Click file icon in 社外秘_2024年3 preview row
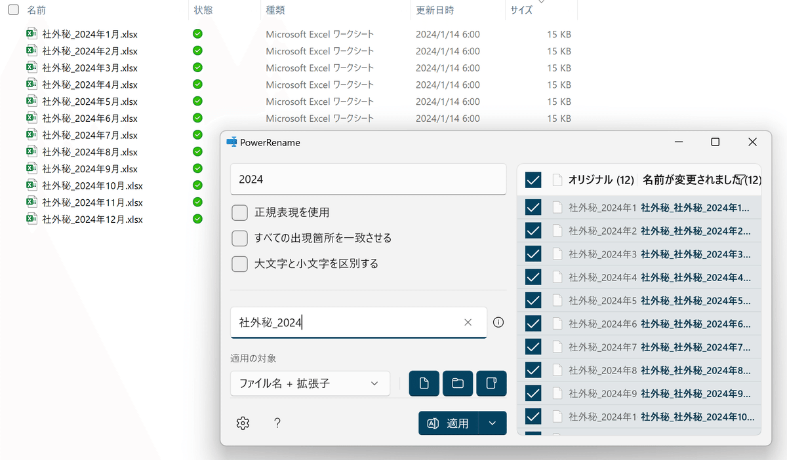The width and height of the screenshot is (787, 460). point(557,254)
